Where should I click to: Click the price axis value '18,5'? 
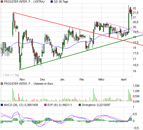coord(136,42)
